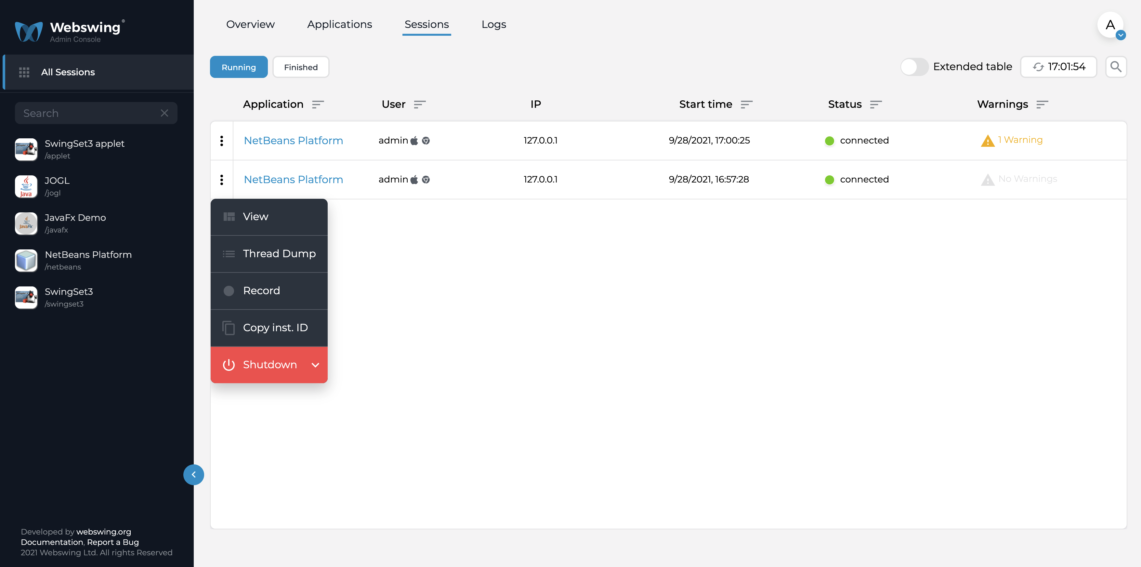Click the green status dot in the 17:00:25 row

(830, 141)
